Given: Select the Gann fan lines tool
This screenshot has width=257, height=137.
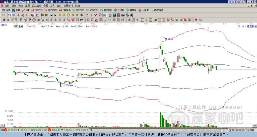Looking at the screenshot, I should point(92,20).
